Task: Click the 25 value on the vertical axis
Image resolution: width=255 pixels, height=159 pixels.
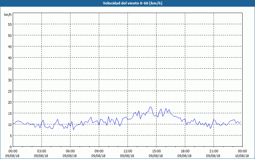Action: (x=10, y=91)
